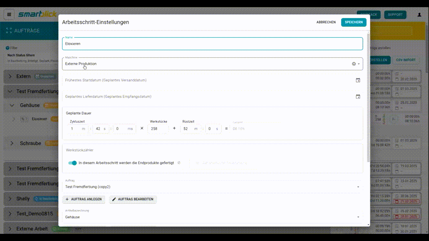429x241 pixels.
Task: Expand the Test_Demo0815 order row
Action: tap(10, 214)
